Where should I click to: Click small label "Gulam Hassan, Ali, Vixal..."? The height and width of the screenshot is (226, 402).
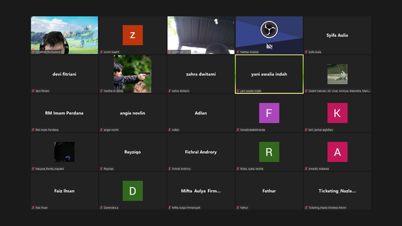pos(339,91)
